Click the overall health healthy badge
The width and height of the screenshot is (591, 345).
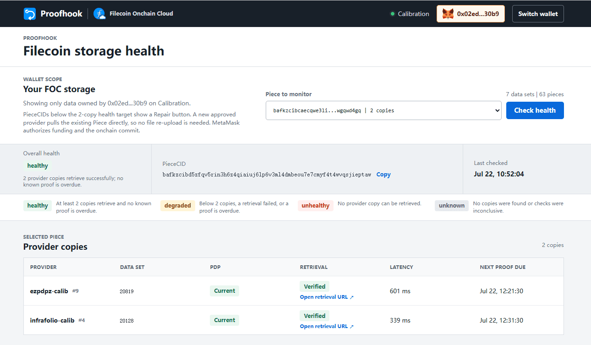point(38,166)
